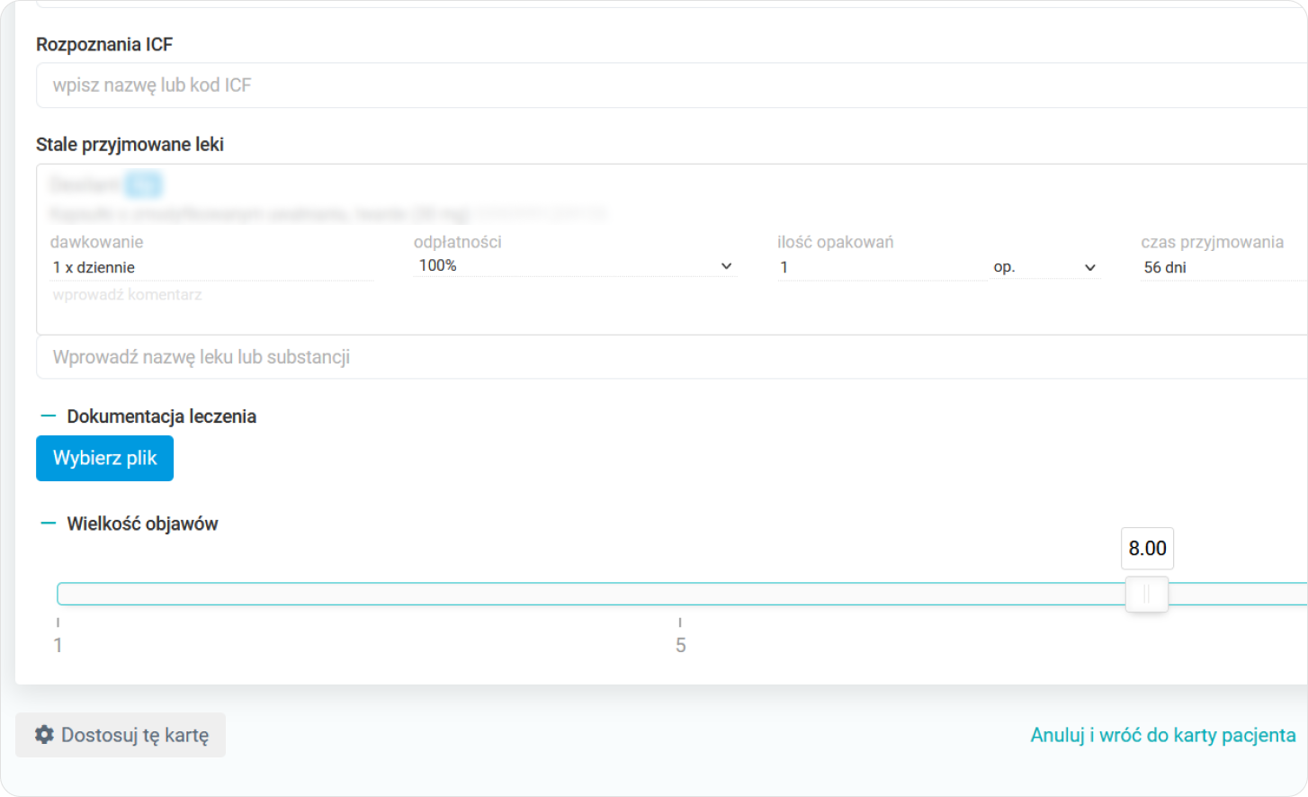
Task: Click the blurred blue badge beside the drug name
Action: 144,185
